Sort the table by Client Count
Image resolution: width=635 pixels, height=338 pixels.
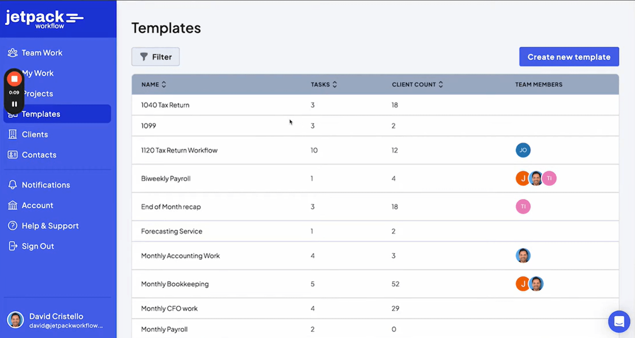(417, 84)
